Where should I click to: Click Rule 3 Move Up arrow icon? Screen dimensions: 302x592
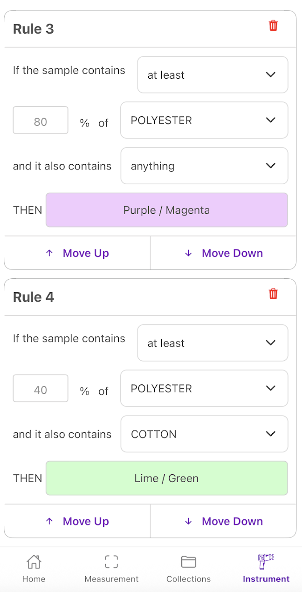click(x=49, y=253)
